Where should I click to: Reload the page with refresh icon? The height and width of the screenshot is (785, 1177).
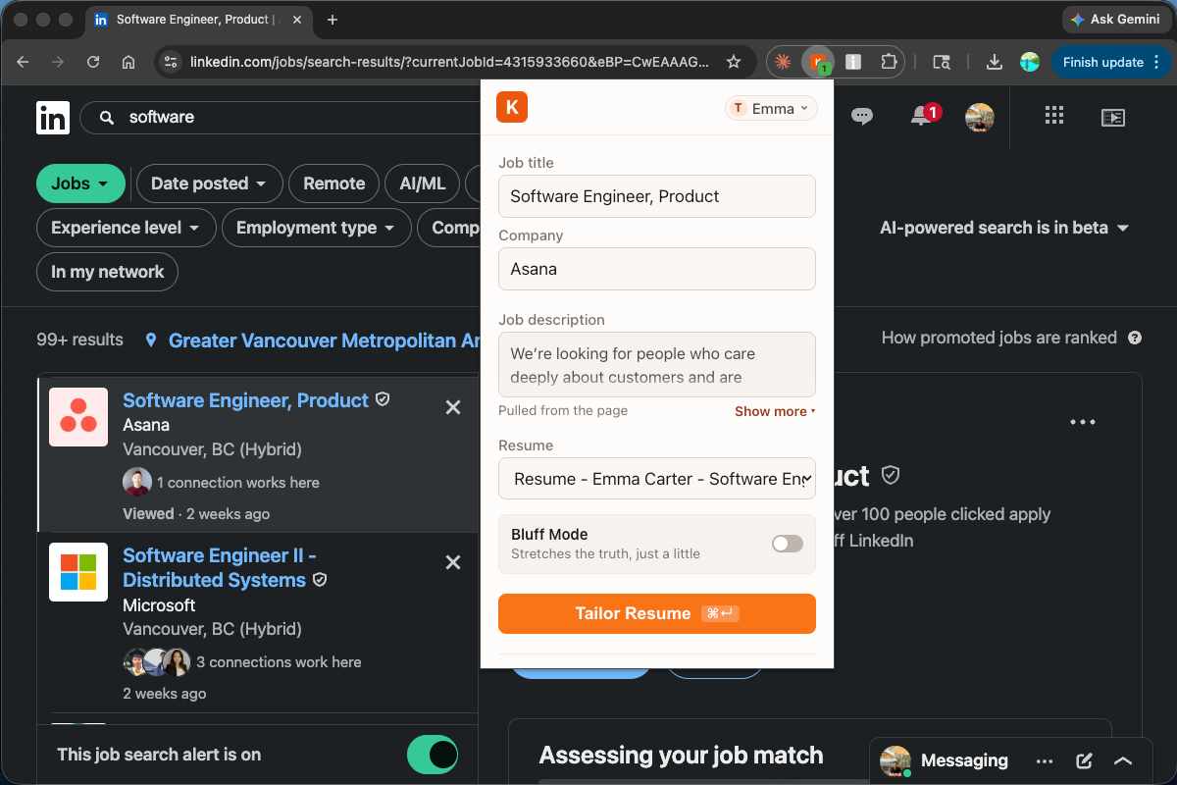click(x=93, y=62)
